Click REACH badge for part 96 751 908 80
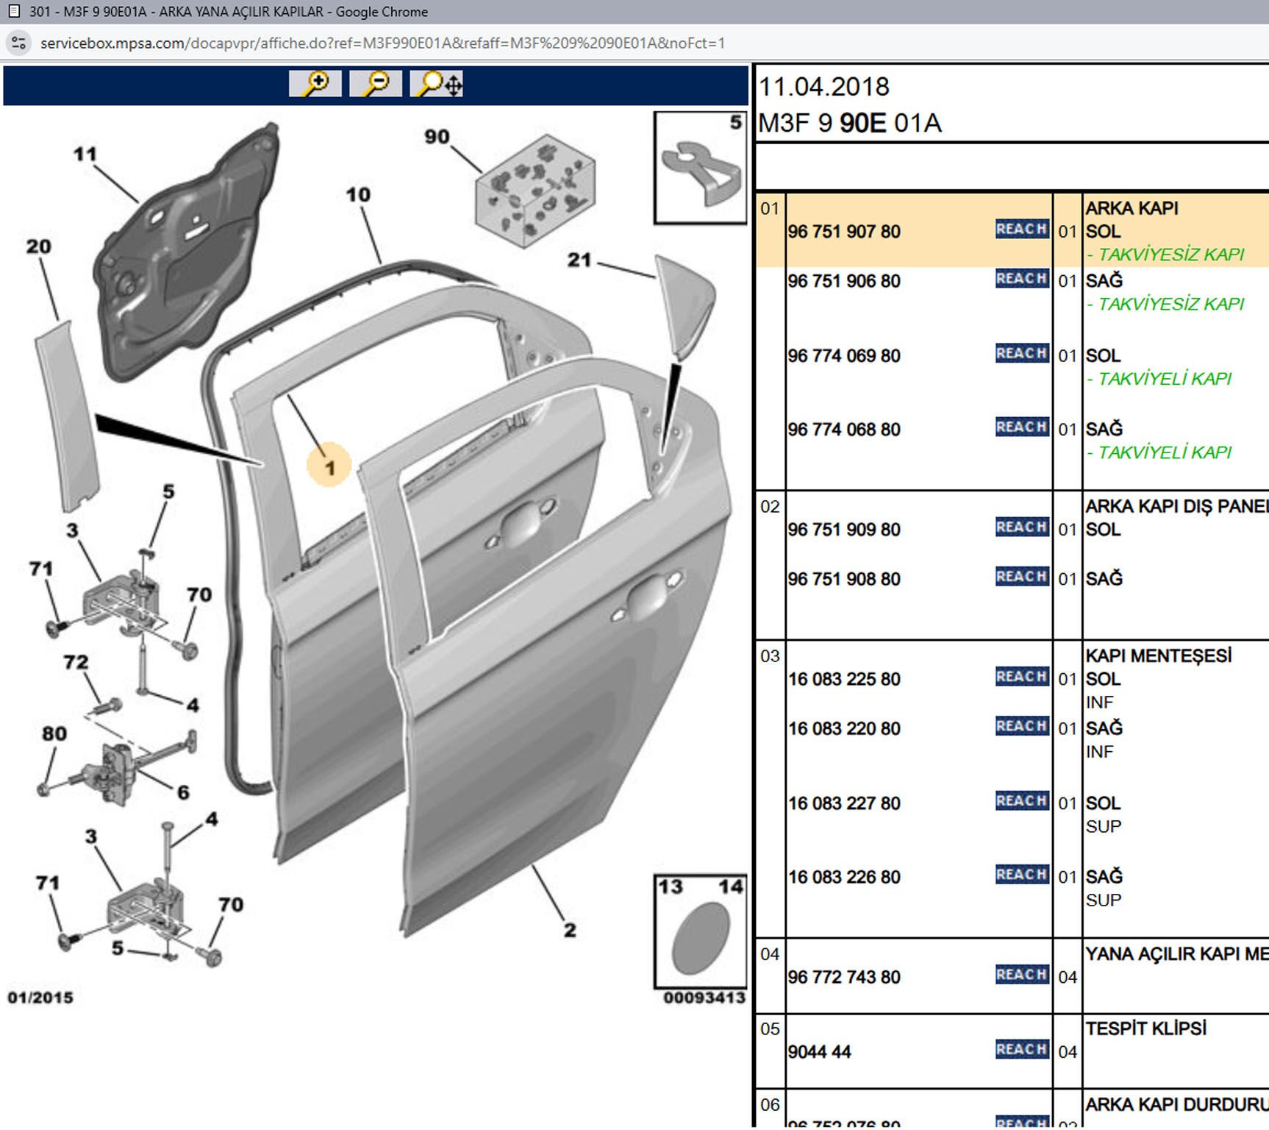Image resolution: width=1269 pixels, height=1130 pixels. tap(1021, 577)
